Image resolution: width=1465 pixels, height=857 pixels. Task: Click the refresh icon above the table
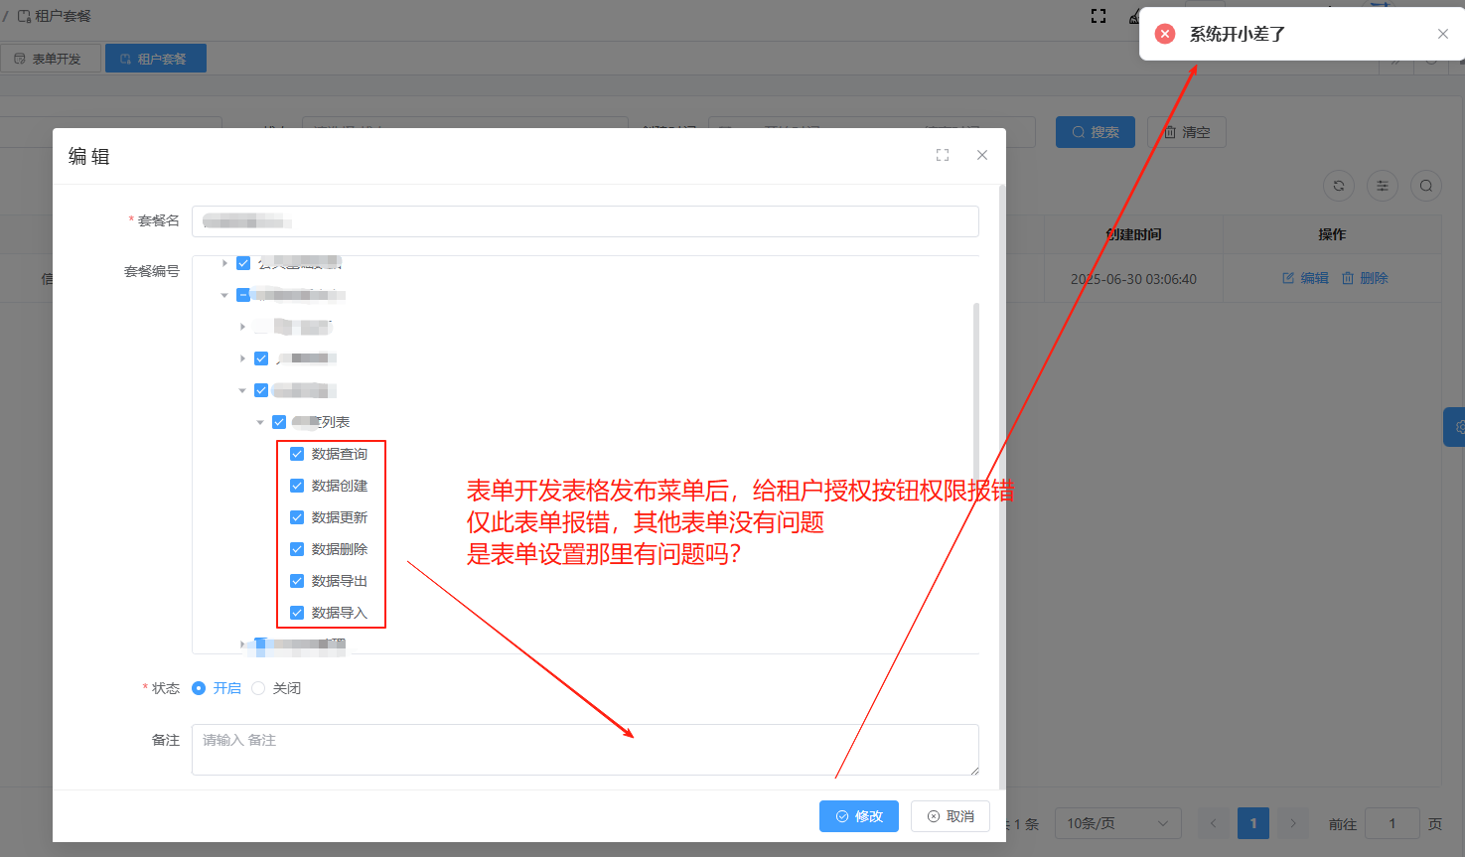pos(1339,186)
